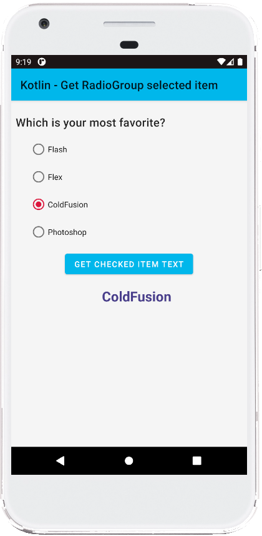Tap the Home circle navigation icon
The width and height of the screenshot is (262, 536).
[129, 461]
